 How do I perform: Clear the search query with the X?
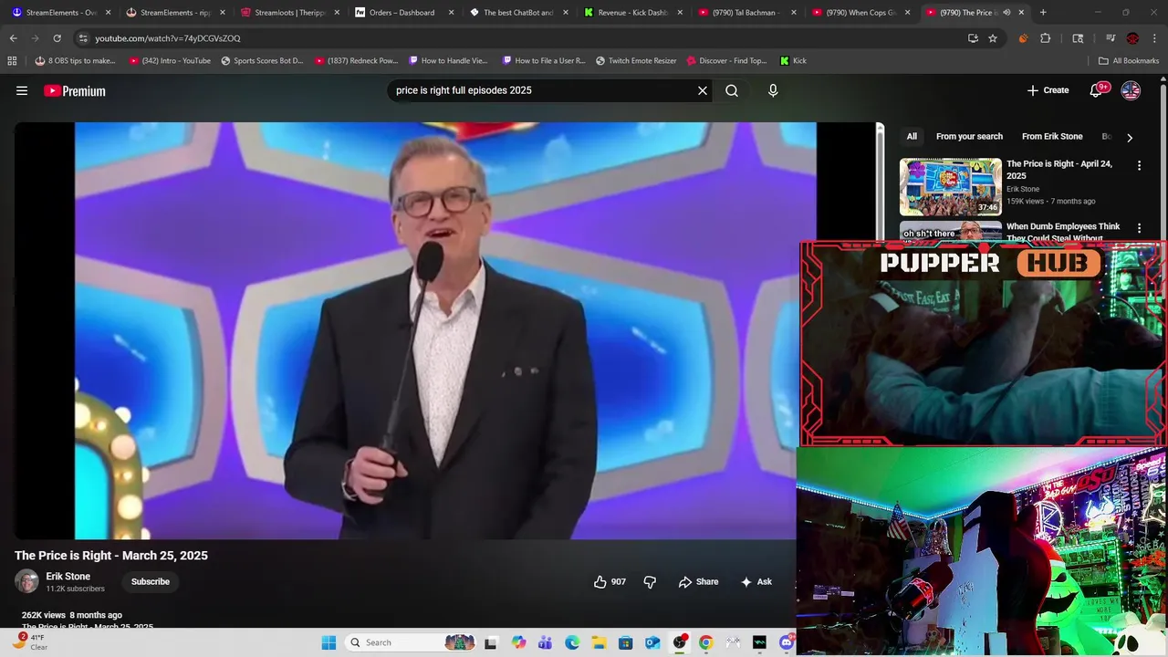tap(703, 90)
